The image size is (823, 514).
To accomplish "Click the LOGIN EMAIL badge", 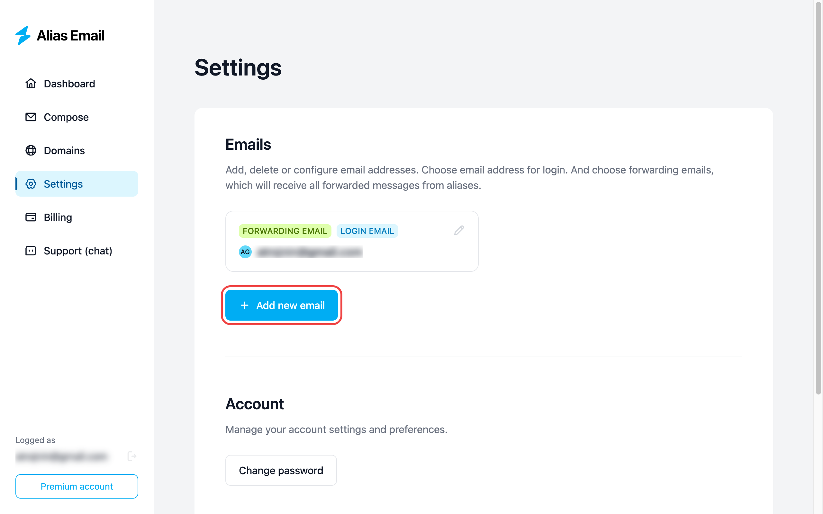I will 367,231.
